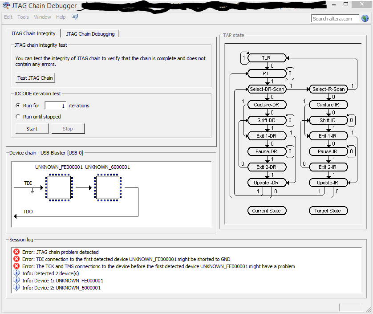Click the Test JTAG Chain button

pos(35,78)
